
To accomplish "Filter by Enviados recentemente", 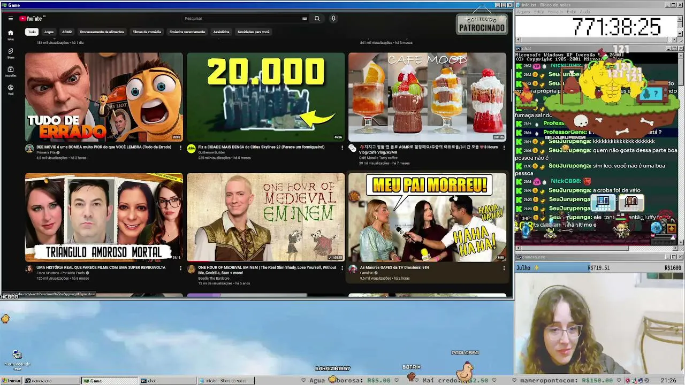I will 187,32.
